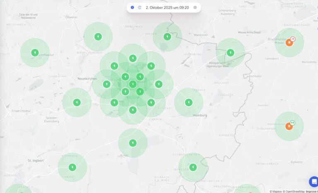
Task: Click the Homburg town label
Action: click(x=200, y=115)
